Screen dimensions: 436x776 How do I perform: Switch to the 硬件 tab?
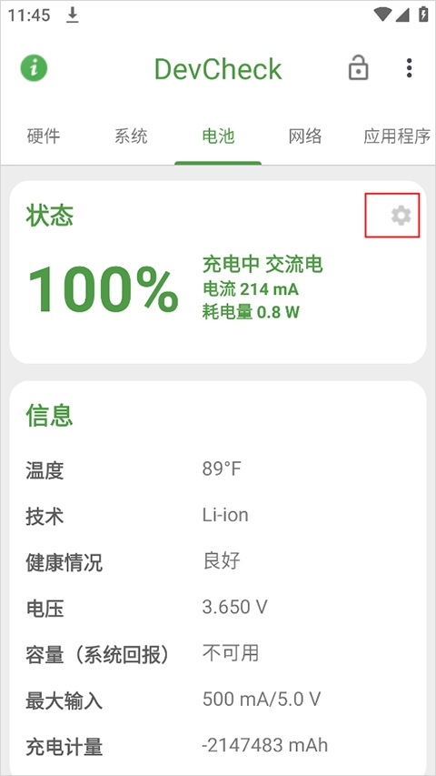44,136
